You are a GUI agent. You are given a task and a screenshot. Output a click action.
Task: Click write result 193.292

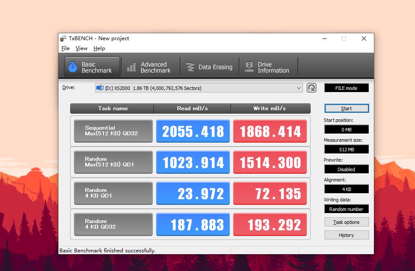pos(270,224)
